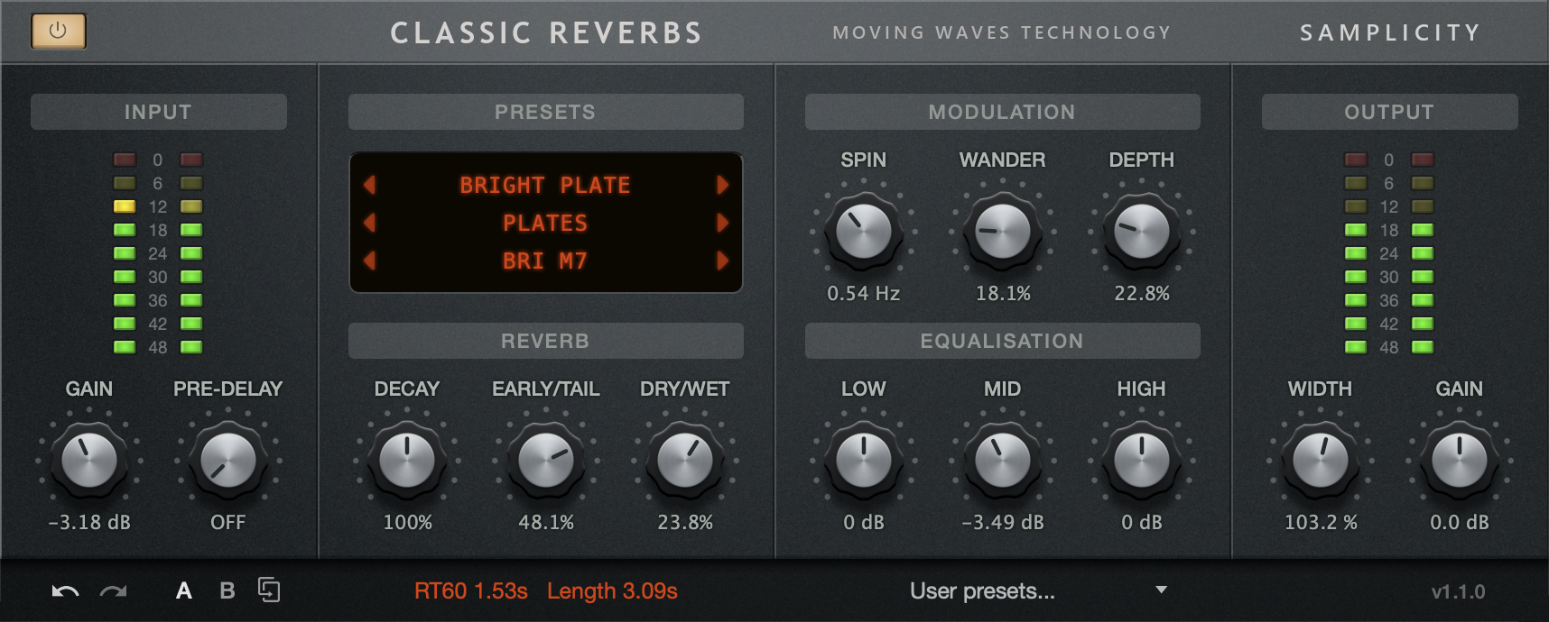Viewport: 1549px width, 622px height.
Task: Go to next category after PLATES
Action: pos(722,223)
